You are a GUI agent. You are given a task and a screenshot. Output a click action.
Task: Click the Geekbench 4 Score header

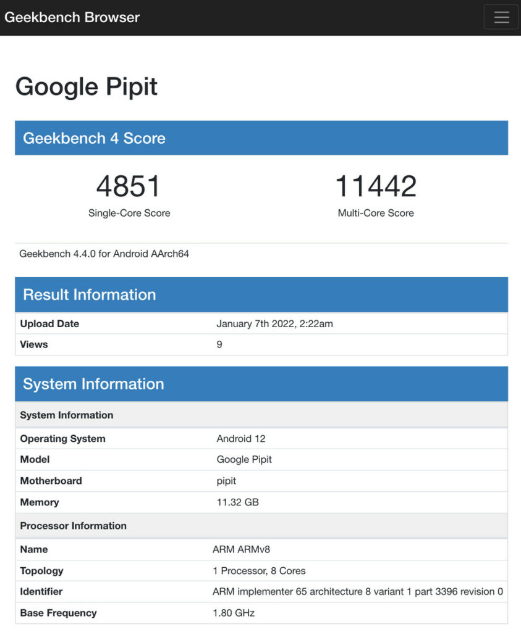pos(261,138)
